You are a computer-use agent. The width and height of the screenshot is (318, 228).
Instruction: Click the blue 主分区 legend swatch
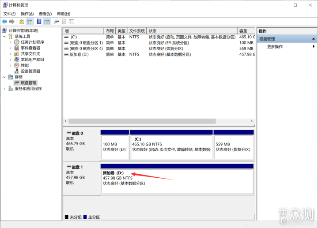click(85, 217)
